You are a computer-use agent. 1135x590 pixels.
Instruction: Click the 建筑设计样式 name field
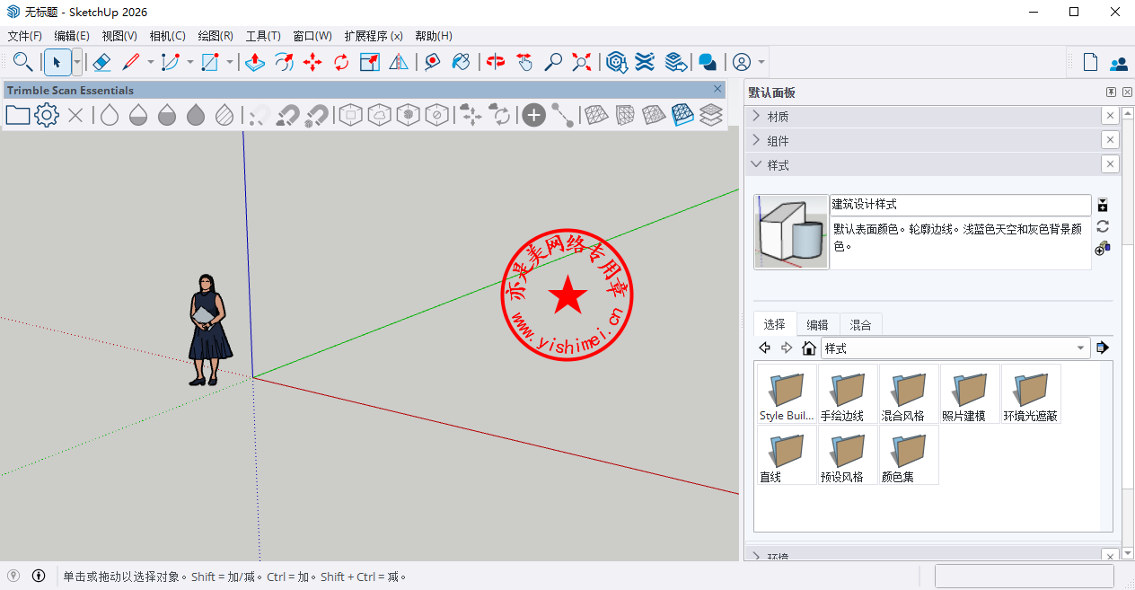pyautogui.click(x=960, y=205)
